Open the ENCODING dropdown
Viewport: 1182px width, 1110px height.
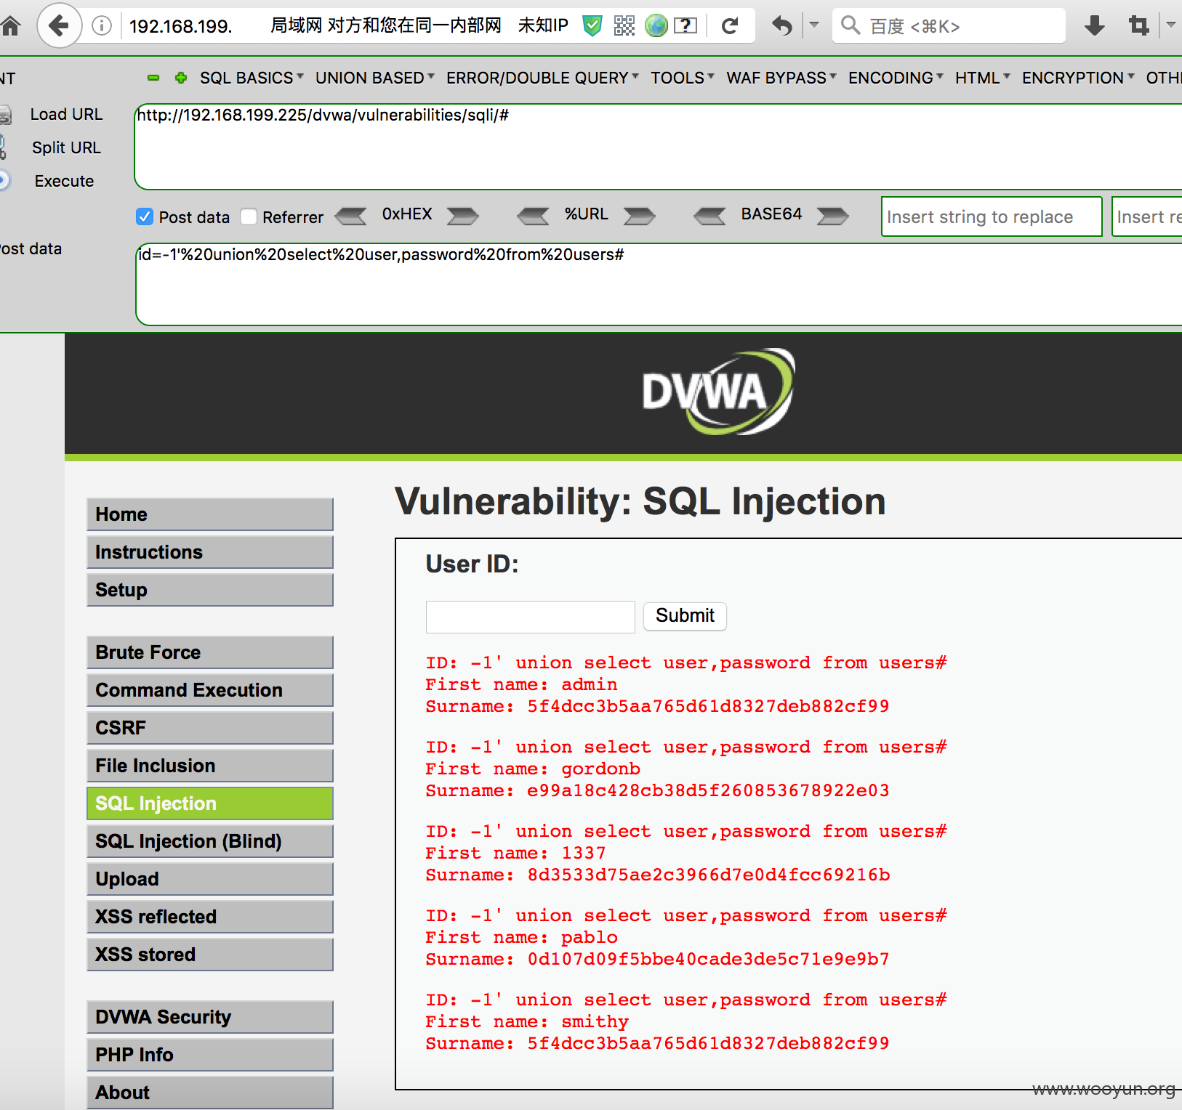[x=896, y=78]
